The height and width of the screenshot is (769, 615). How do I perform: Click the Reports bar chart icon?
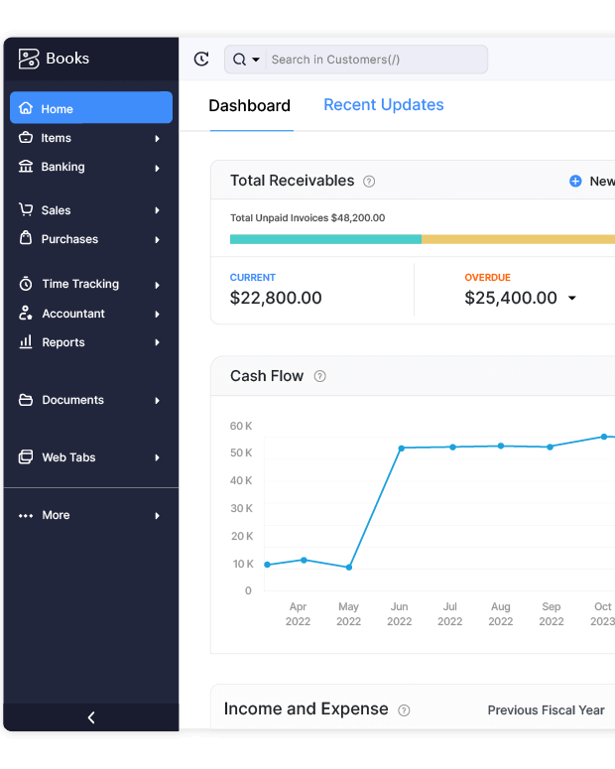tap(26, 342)
